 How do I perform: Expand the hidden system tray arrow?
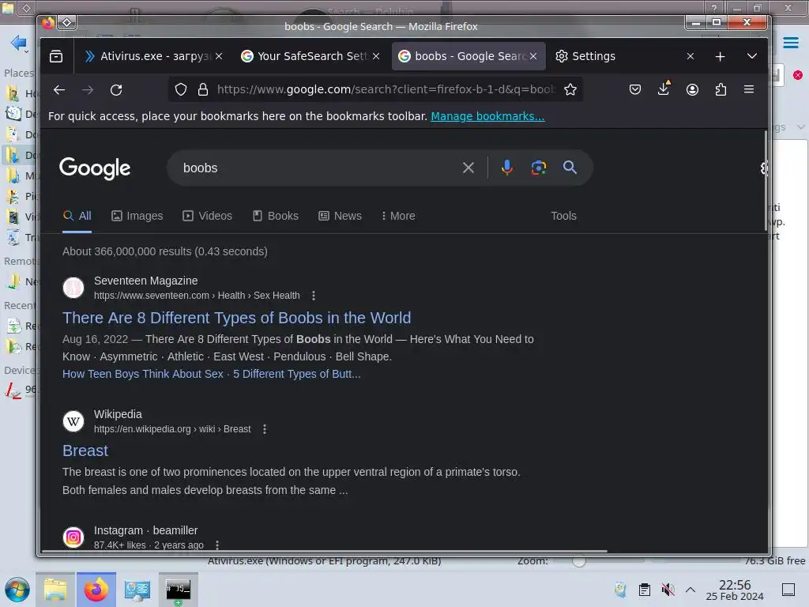(690, 590)
